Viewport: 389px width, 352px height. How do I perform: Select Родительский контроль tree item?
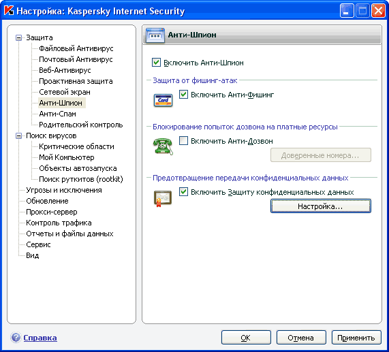[x=81, y=125]
